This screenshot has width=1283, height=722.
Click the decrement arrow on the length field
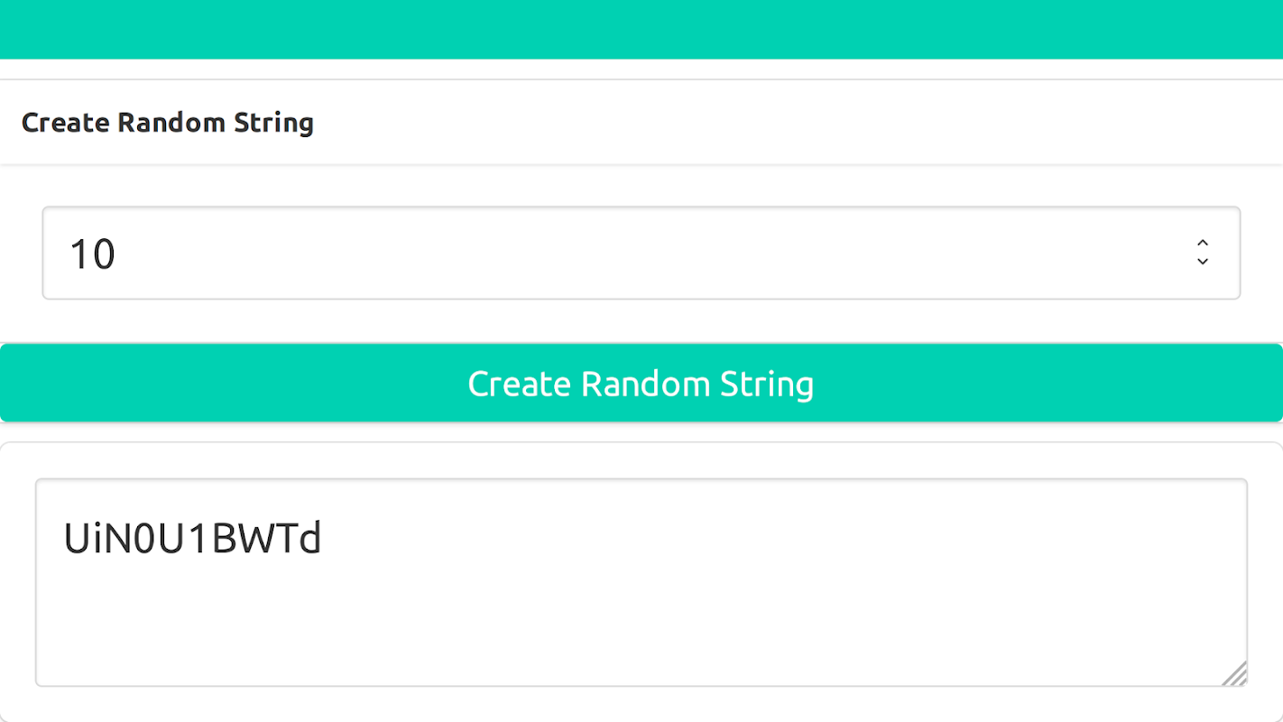(1202, 263)
